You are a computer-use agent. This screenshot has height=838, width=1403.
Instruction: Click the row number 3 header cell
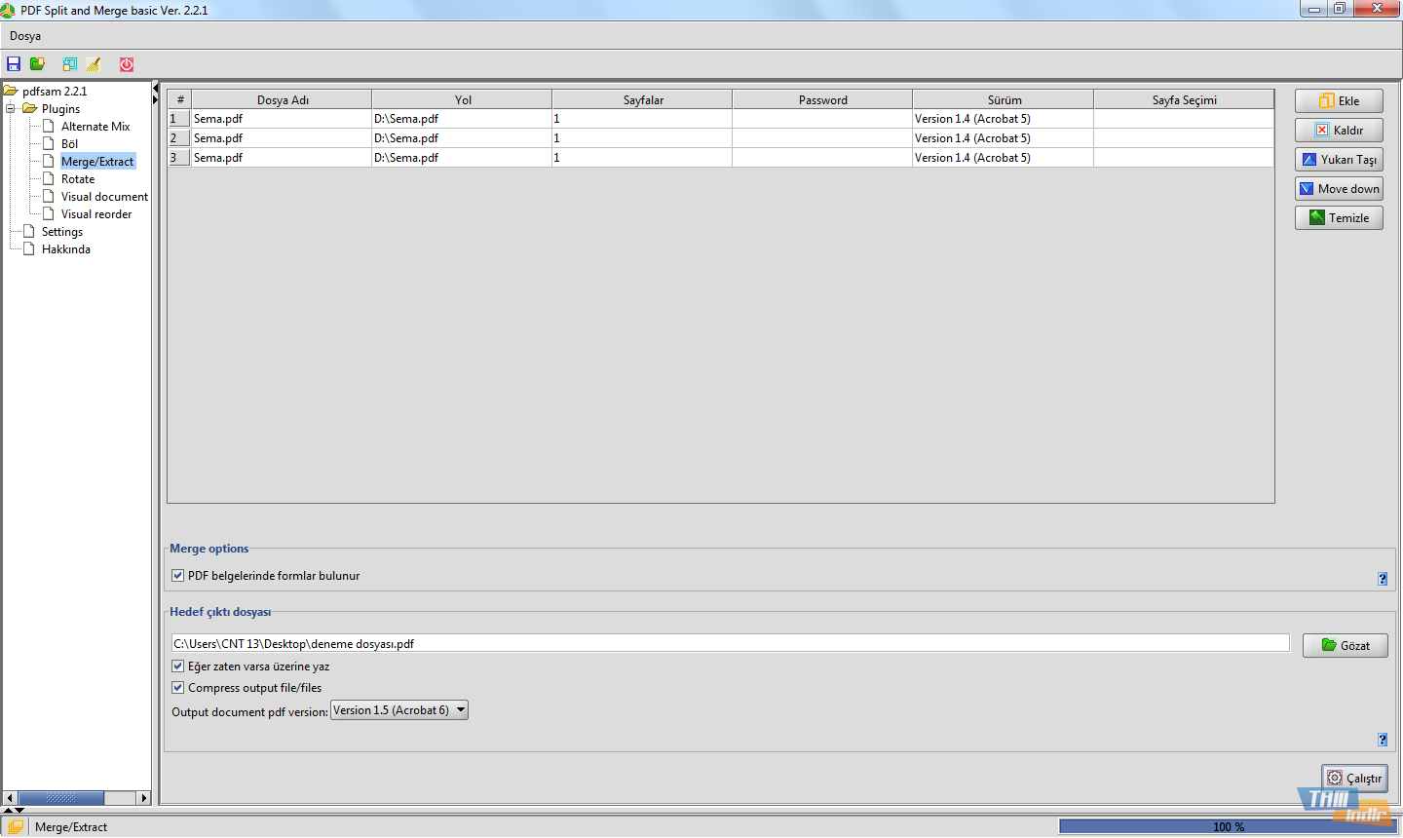179,158
